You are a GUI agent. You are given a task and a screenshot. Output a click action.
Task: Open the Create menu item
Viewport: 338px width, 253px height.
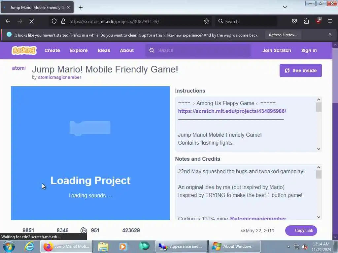pyautogui.click(x=52, y=50)
